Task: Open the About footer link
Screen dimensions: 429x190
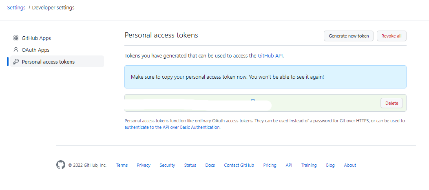Action: coord(350,165)
